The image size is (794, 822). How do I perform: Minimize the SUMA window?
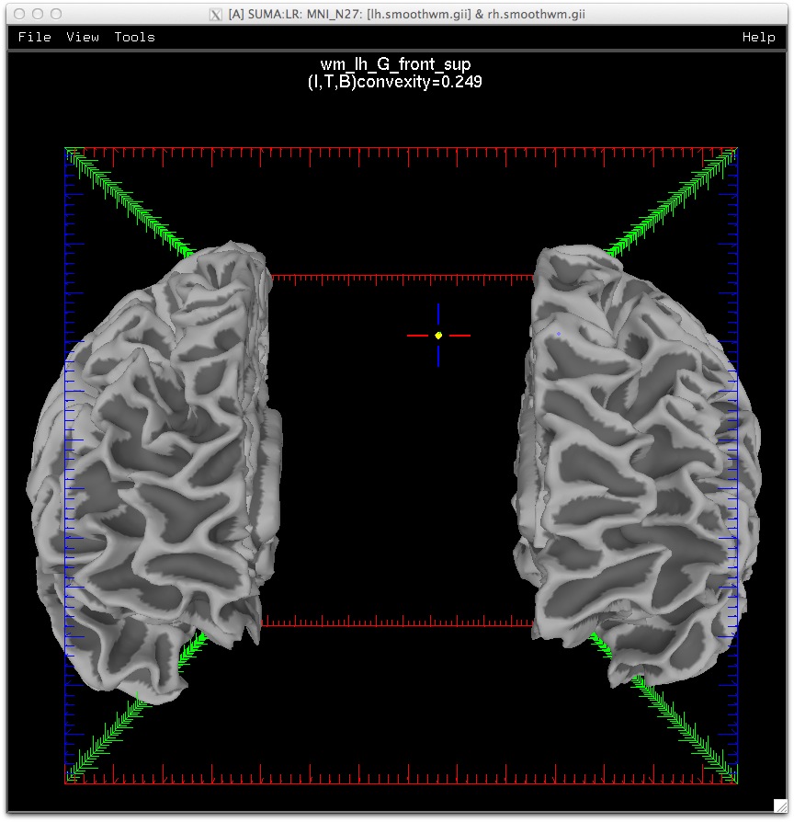click(x=38, y=15)
